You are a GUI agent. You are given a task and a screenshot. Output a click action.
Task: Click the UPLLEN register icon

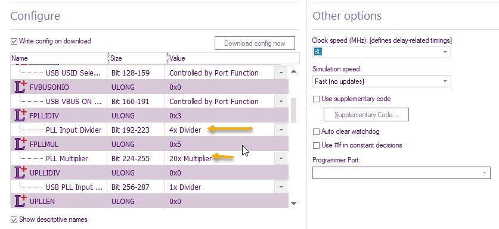point(21,202)
